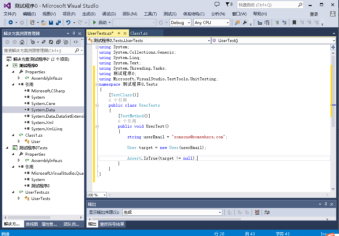The width and height of the screenshot is (339, 236).
Task: Collapse the 测试程序0Tests project node
Action: tap(7, 148)
